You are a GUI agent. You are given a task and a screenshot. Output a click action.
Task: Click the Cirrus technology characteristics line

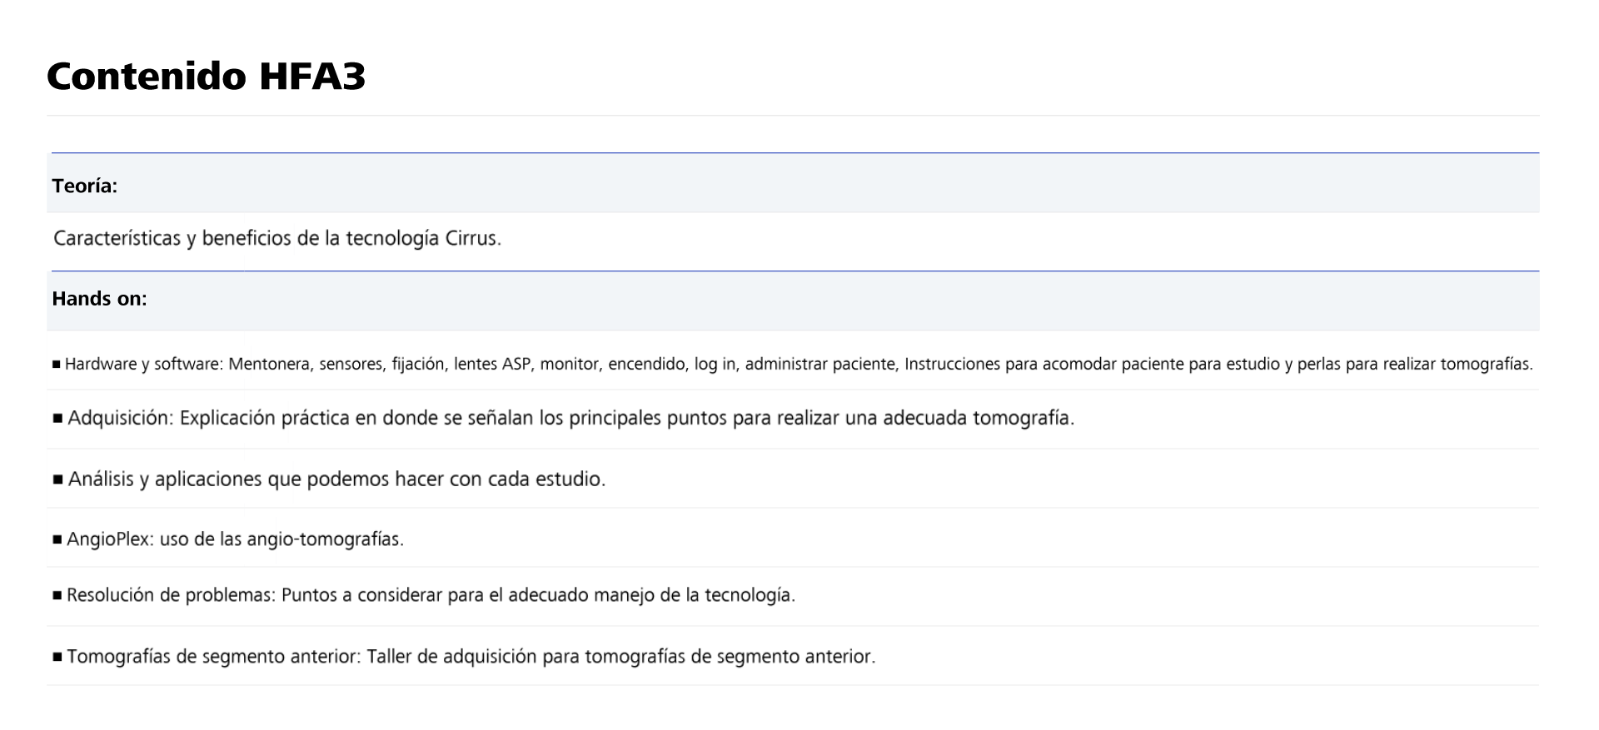(x=277, y=239)
